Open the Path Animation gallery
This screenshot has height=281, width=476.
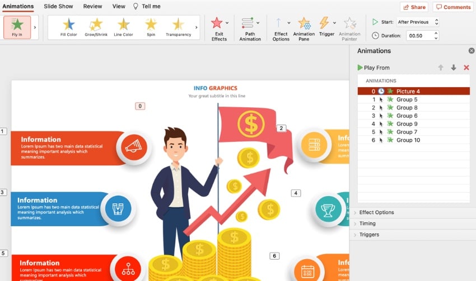(x=250, y=29)
